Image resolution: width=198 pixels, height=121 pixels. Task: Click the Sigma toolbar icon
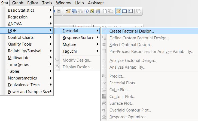click(59, 11)
